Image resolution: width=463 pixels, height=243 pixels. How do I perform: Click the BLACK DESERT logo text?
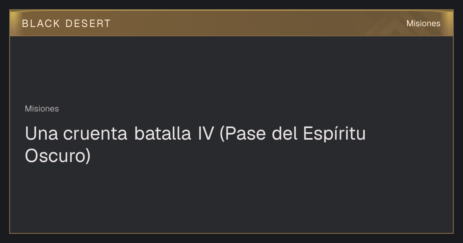pyautogui.click(x=66, y=24)
